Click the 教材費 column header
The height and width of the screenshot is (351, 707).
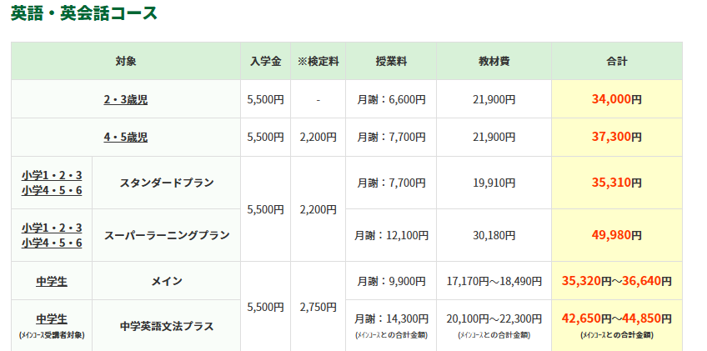click(494, 61)
